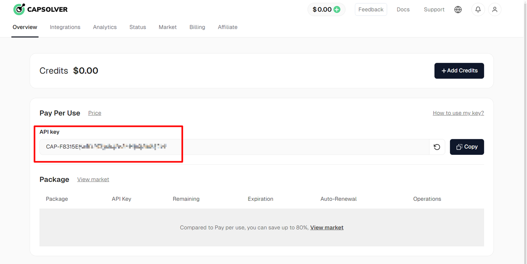Copy the API key
This screenshot has height=264, width=527.
tap(467, 147)
